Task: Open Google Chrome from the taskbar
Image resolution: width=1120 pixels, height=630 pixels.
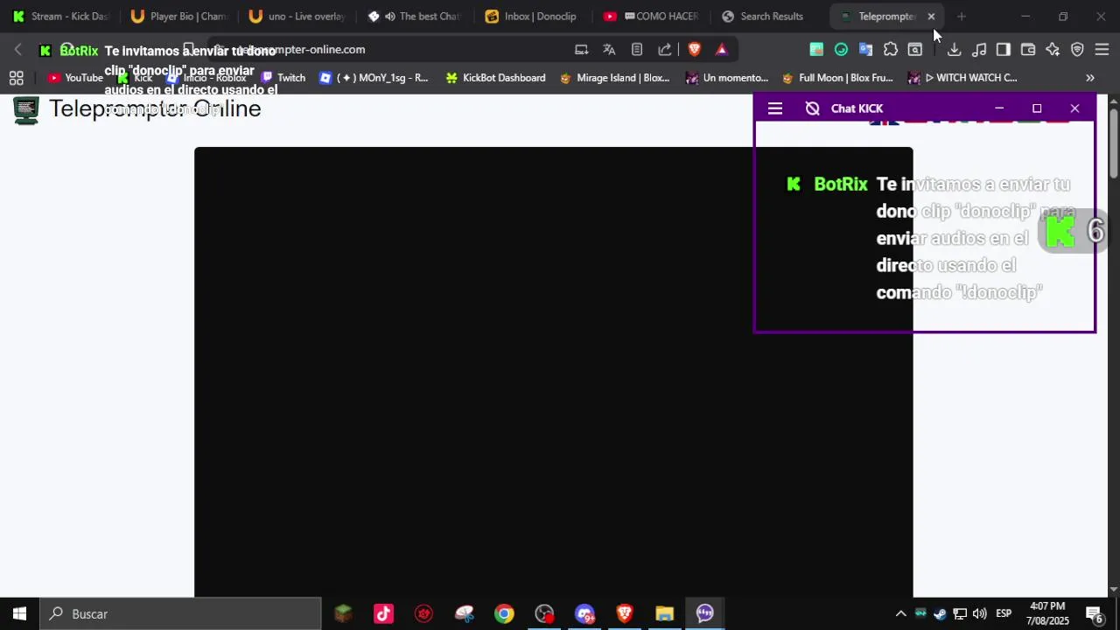Action: pos(504,613)
